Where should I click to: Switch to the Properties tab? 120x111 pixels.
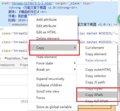click(24, 65)
